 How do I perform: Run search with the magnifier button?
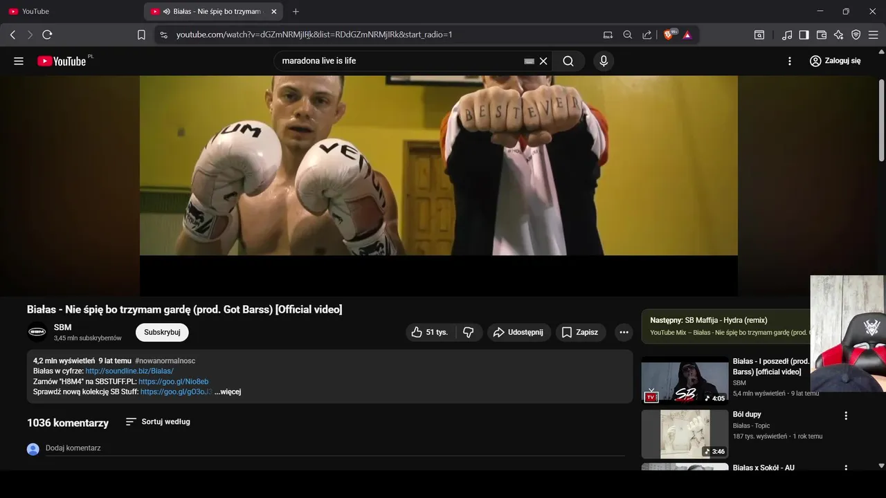(568, 61)
